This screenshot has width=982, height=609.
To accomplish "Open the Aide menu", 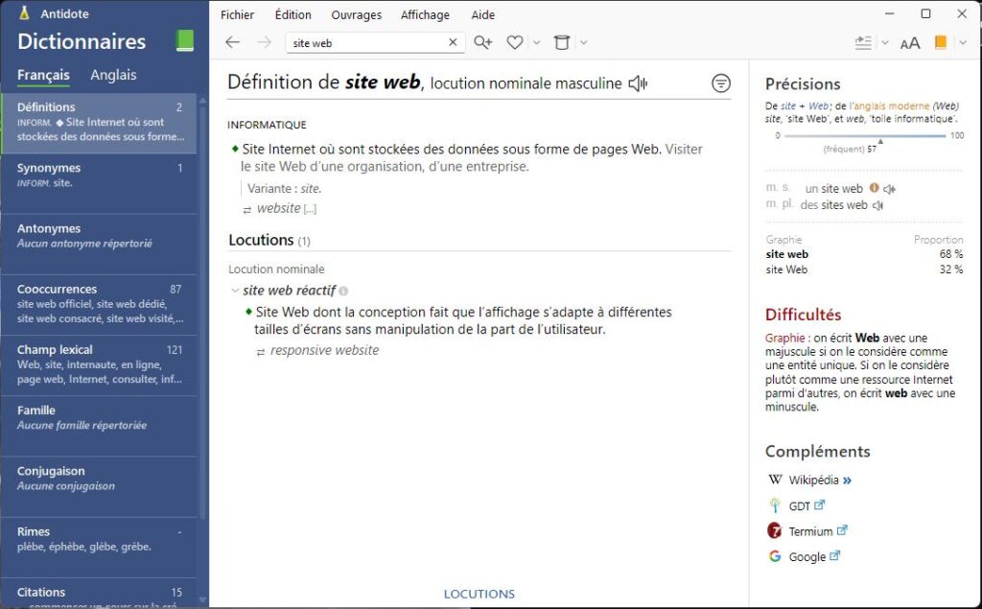I will [x=483, y=14].
